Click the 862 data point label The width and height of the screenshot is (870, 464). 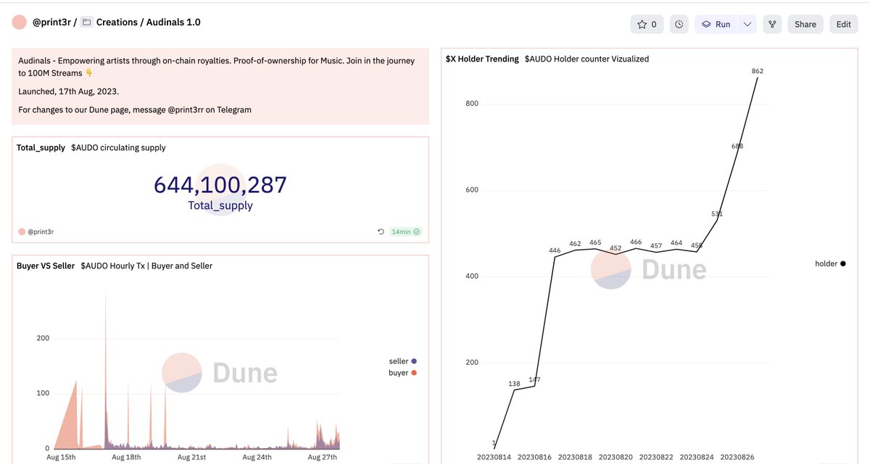point(758,71)
